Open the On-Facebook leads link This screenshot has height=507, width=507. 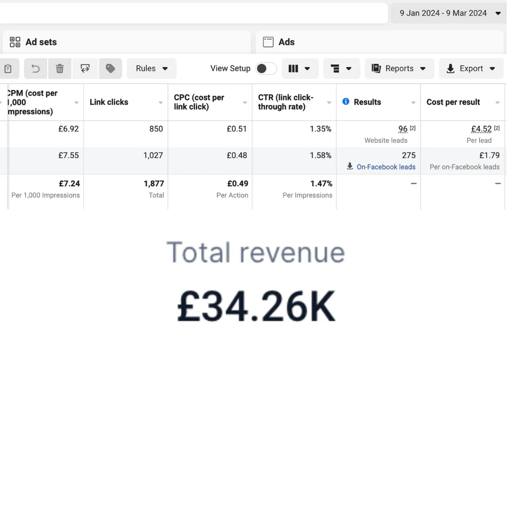pos(386,167)
